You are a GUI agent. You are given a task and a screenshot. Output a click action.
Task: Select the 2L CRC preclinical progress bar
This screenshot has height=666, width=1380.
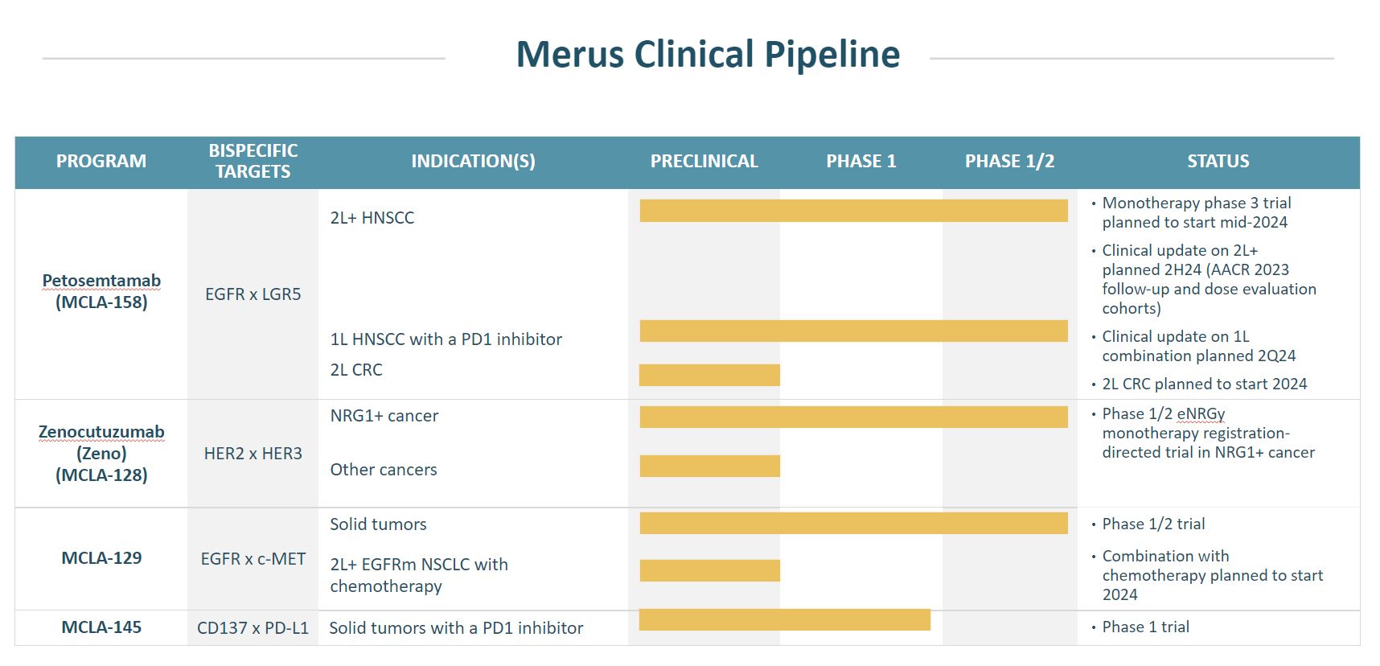coord(709,375)
